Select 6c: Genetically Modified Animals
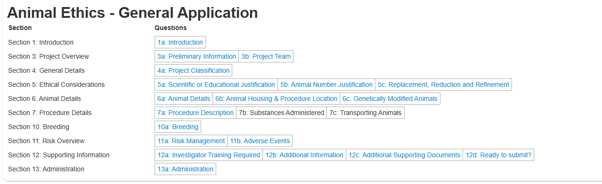Screen dimensions: 602x184 pyautogui.click(x=390, y=99)
